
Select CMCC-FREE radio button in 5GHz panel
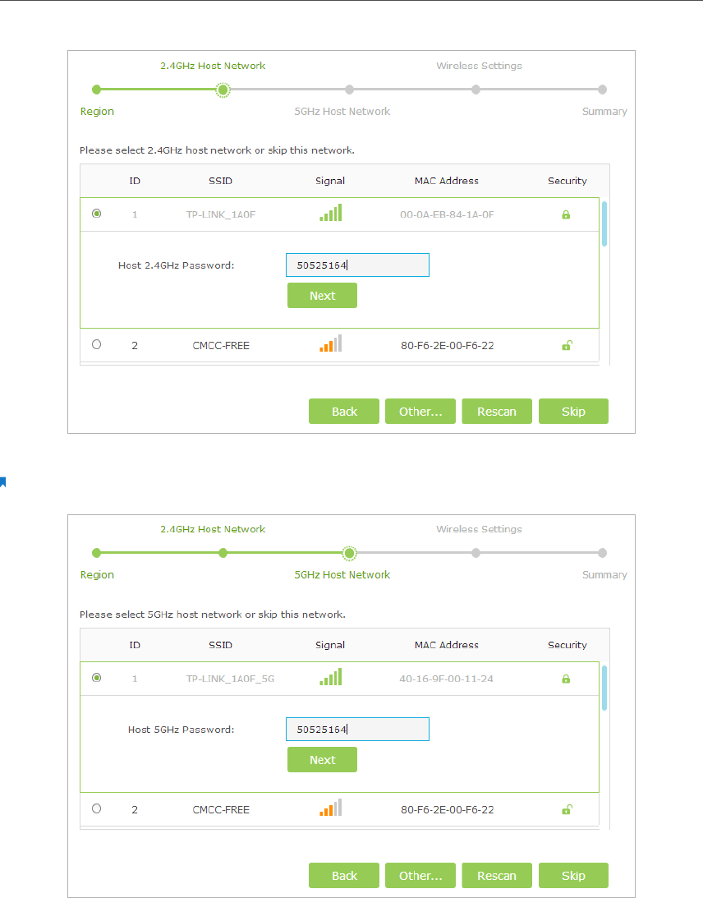[97, 808]
